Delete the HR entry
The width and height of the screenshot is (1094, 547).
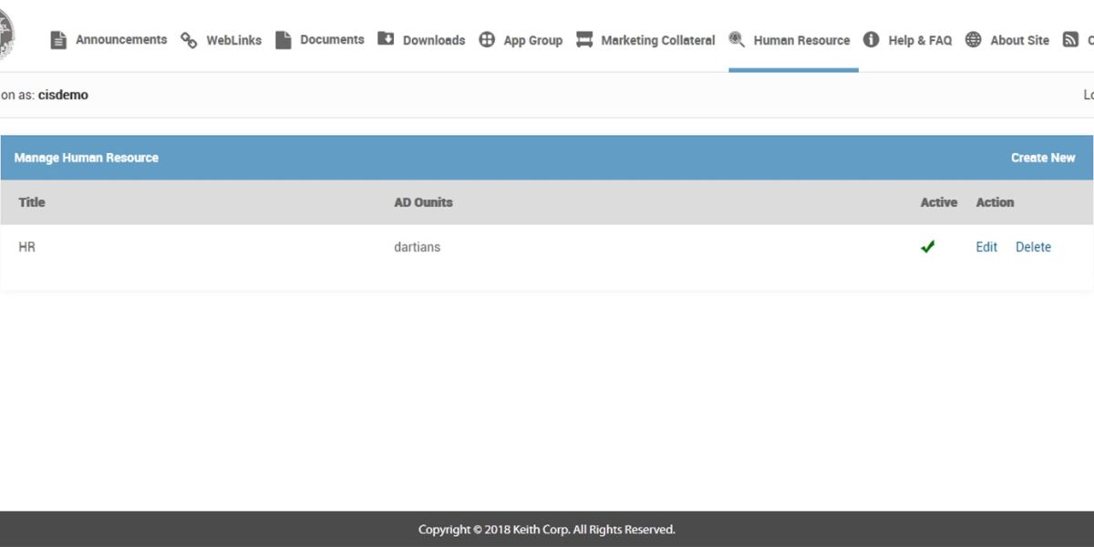[1033, 246]
